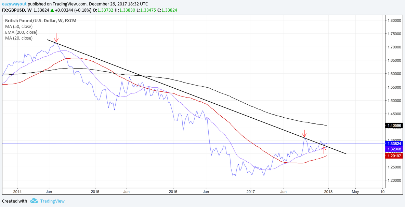Viewport: 405px width, 207px height.
Task: Click the 1.25000 price axis label
Action: point(394,167)
